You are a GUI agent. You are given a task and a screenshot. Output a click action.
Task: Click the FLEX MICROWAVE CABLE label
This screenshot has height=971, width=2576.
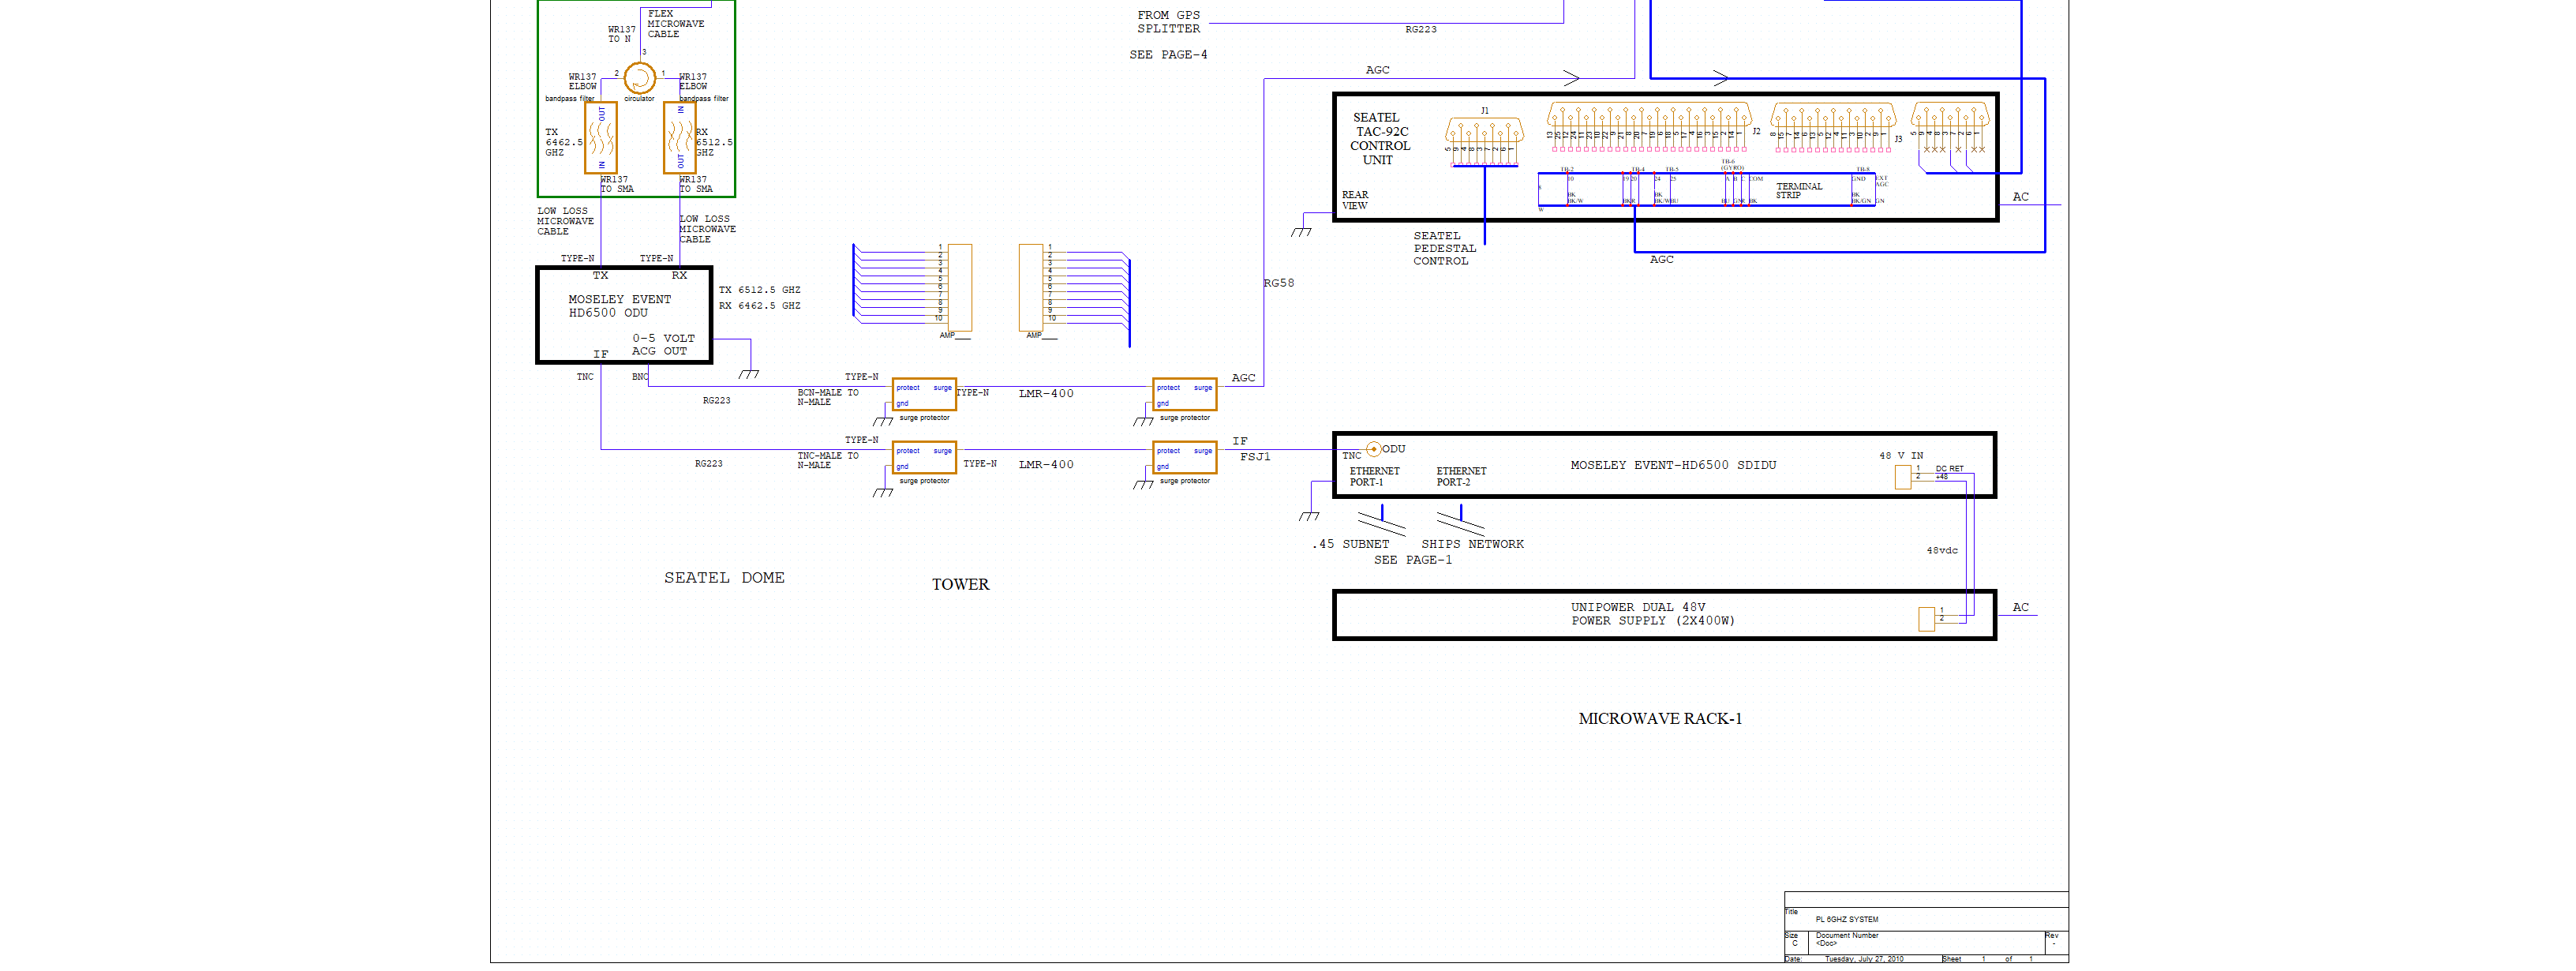[x=676, y=24]
